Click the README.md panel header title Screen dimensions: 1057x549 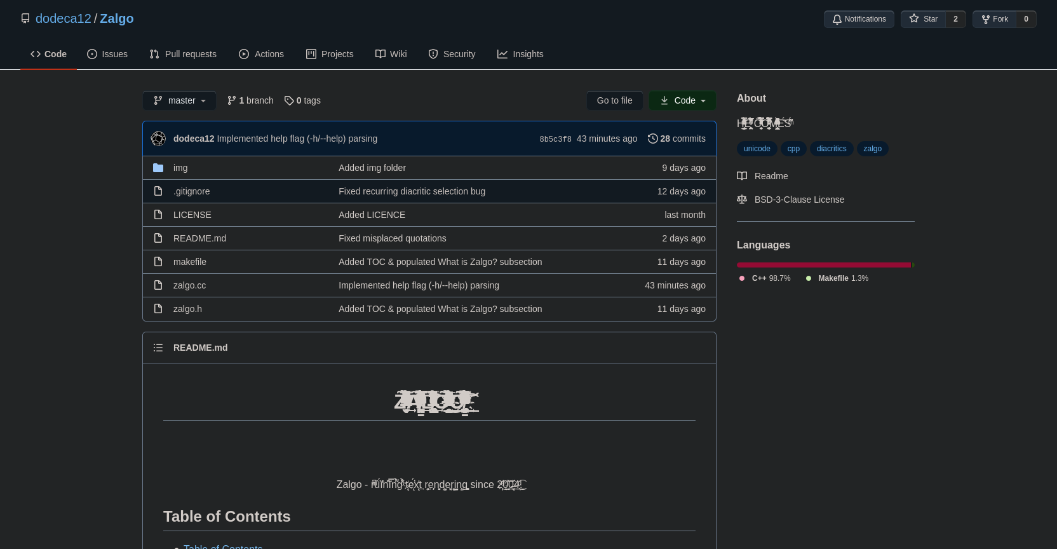coord(200,348)
